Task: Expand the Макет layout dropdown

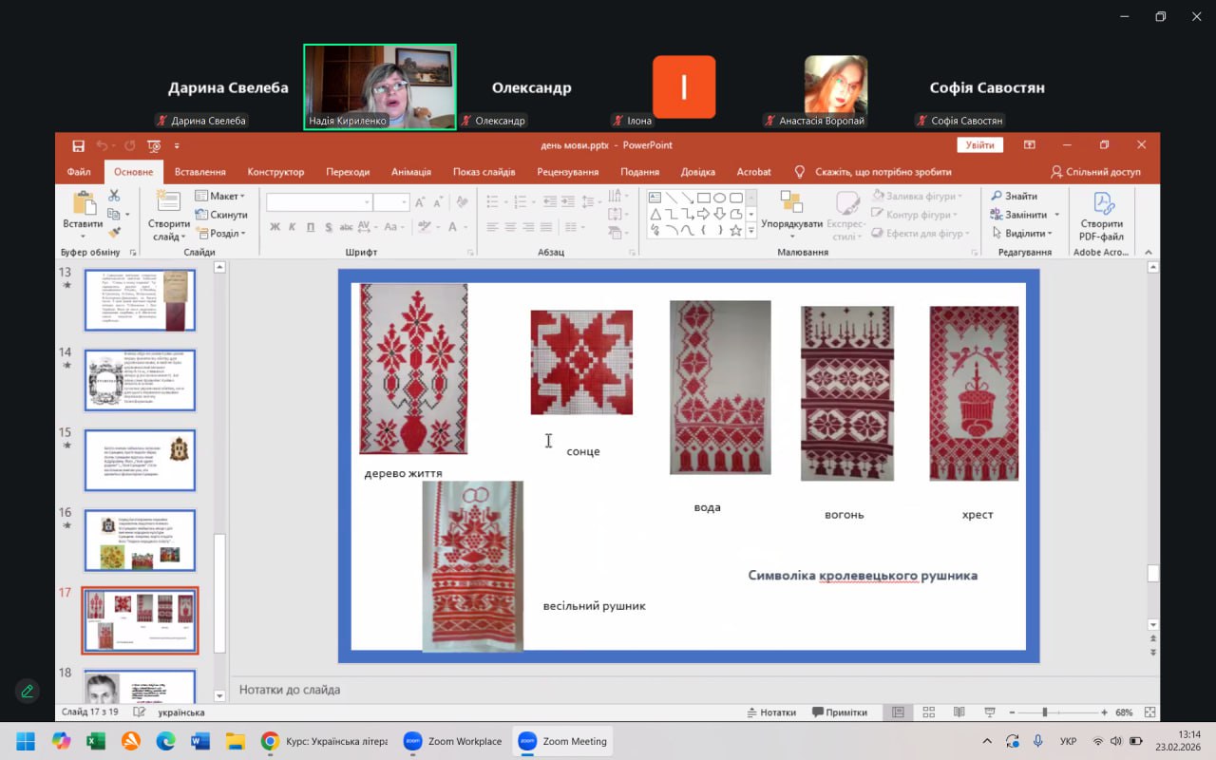Action: click(x=220, y=196)
